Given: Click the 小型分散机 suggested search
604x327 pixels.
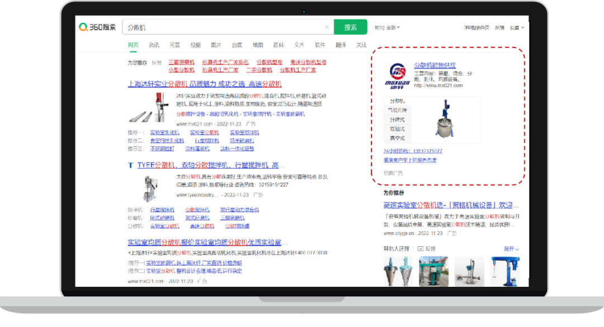Looking at the screenshot, I should [x=181, y=70].
